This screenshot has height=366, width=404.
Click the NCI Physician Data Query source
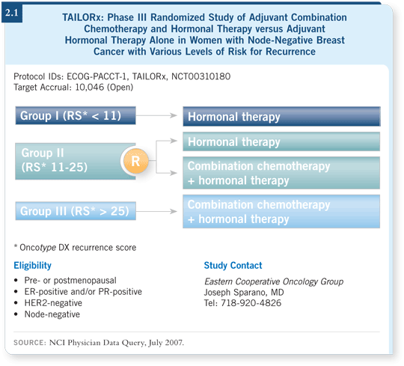99,343
